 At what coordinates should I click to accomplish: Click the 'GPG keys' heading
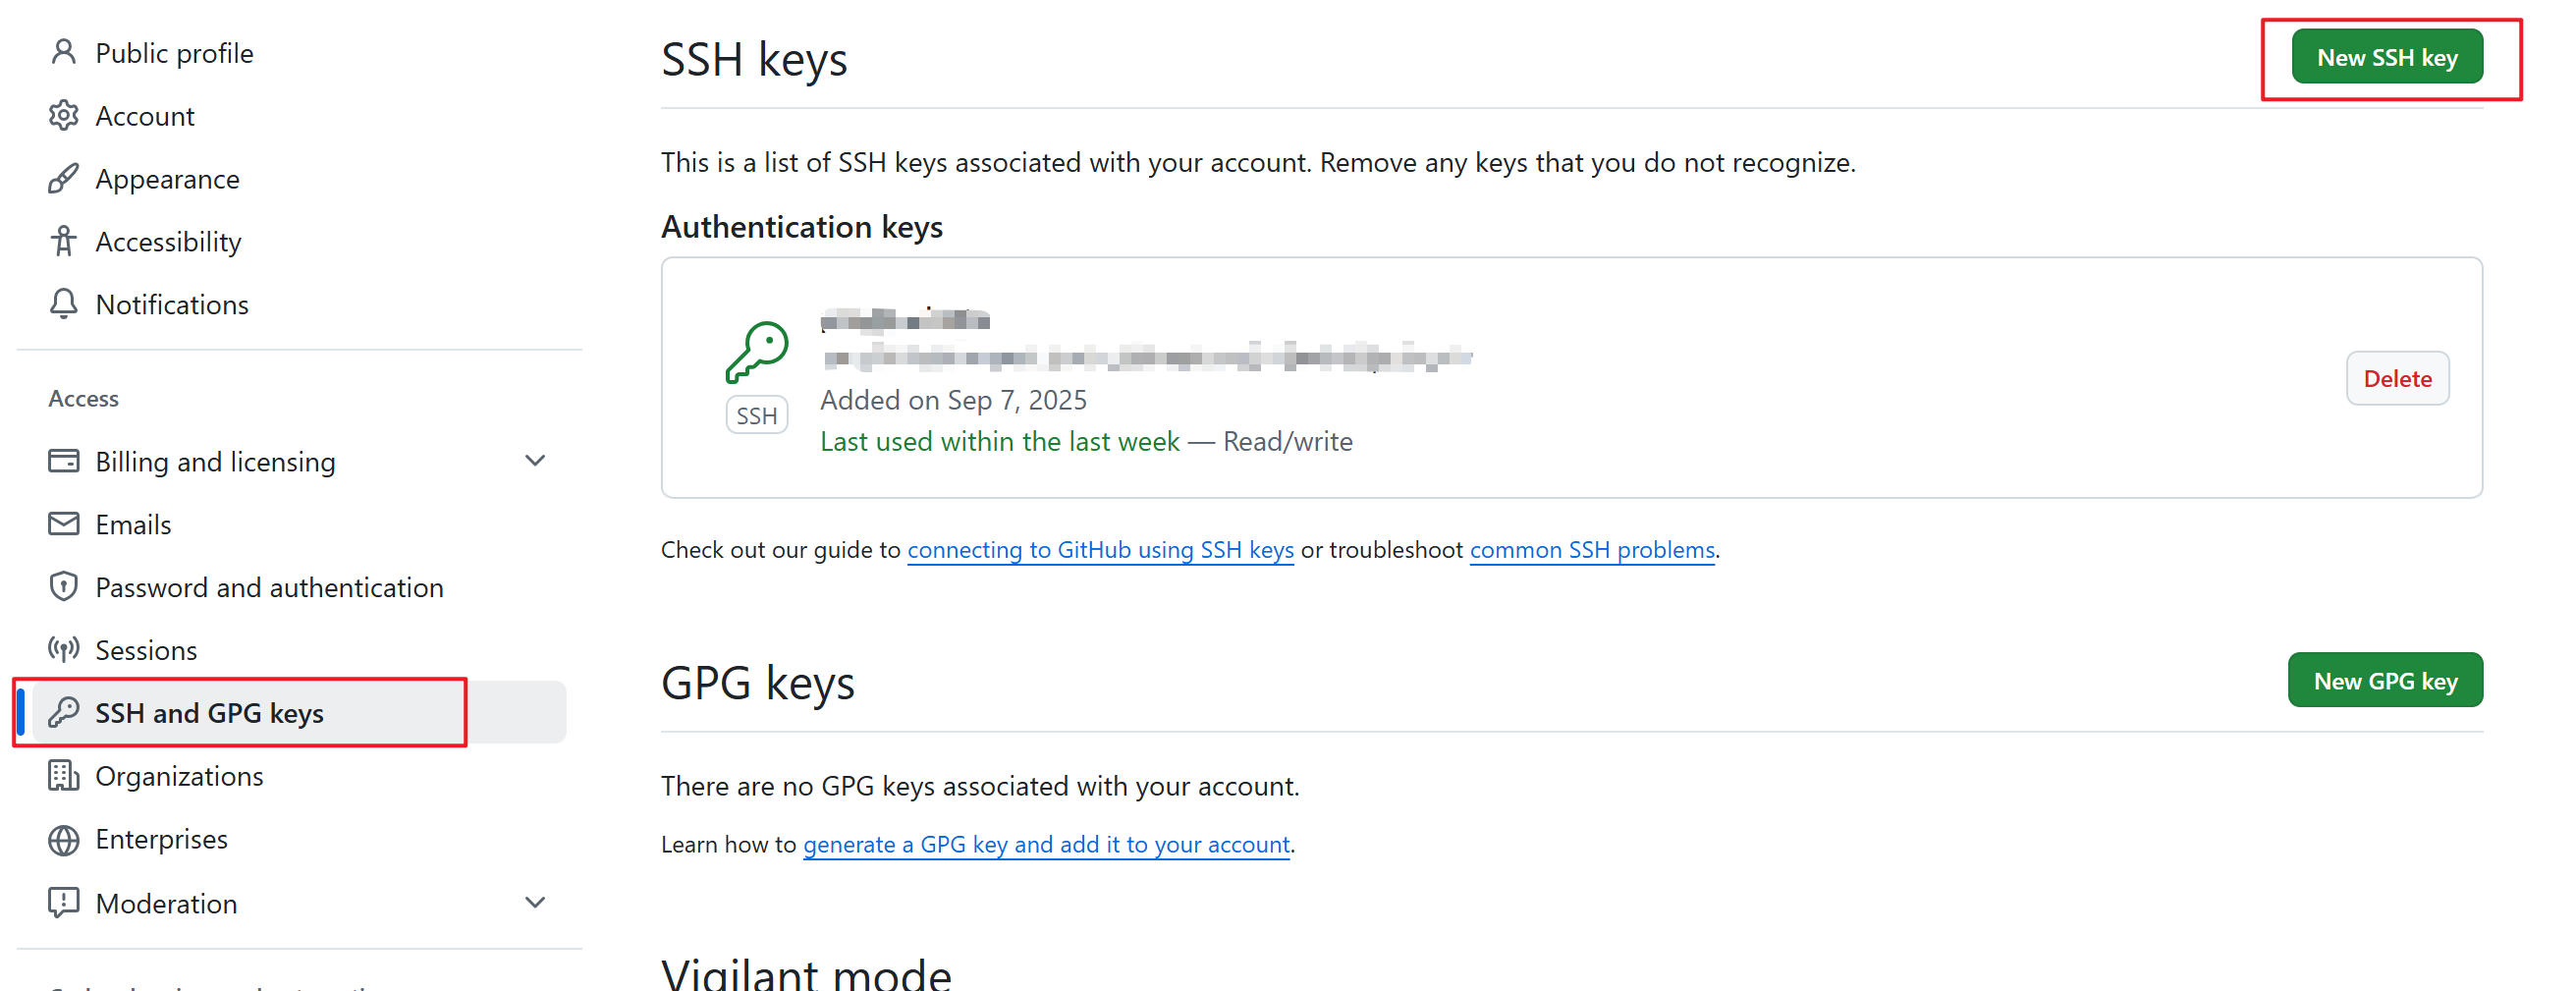758,683
